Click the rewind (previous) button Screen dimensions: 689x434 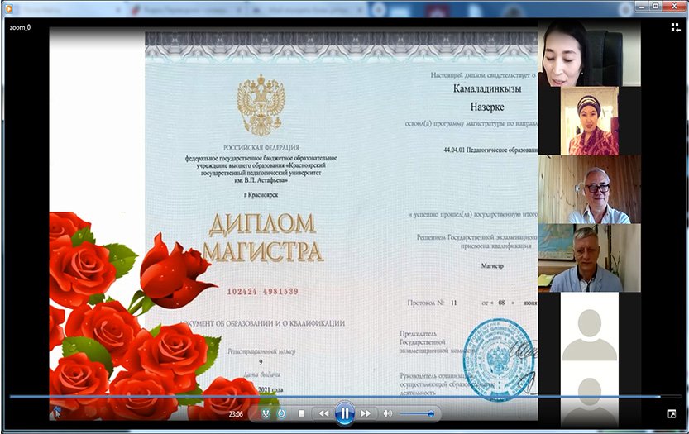click(x=324, y=413)
